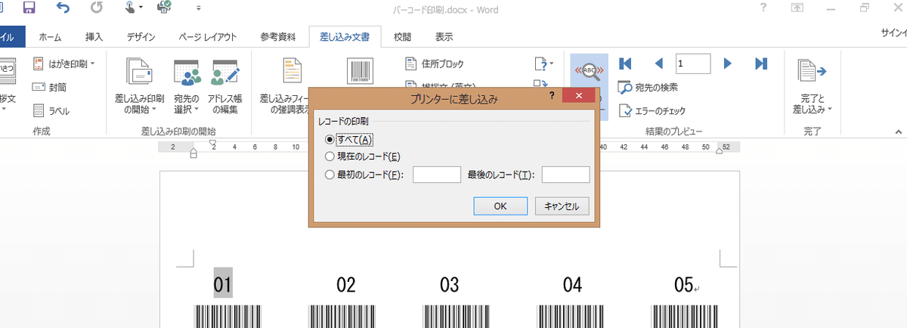Click the barcode field insert icon

(360, 70)
